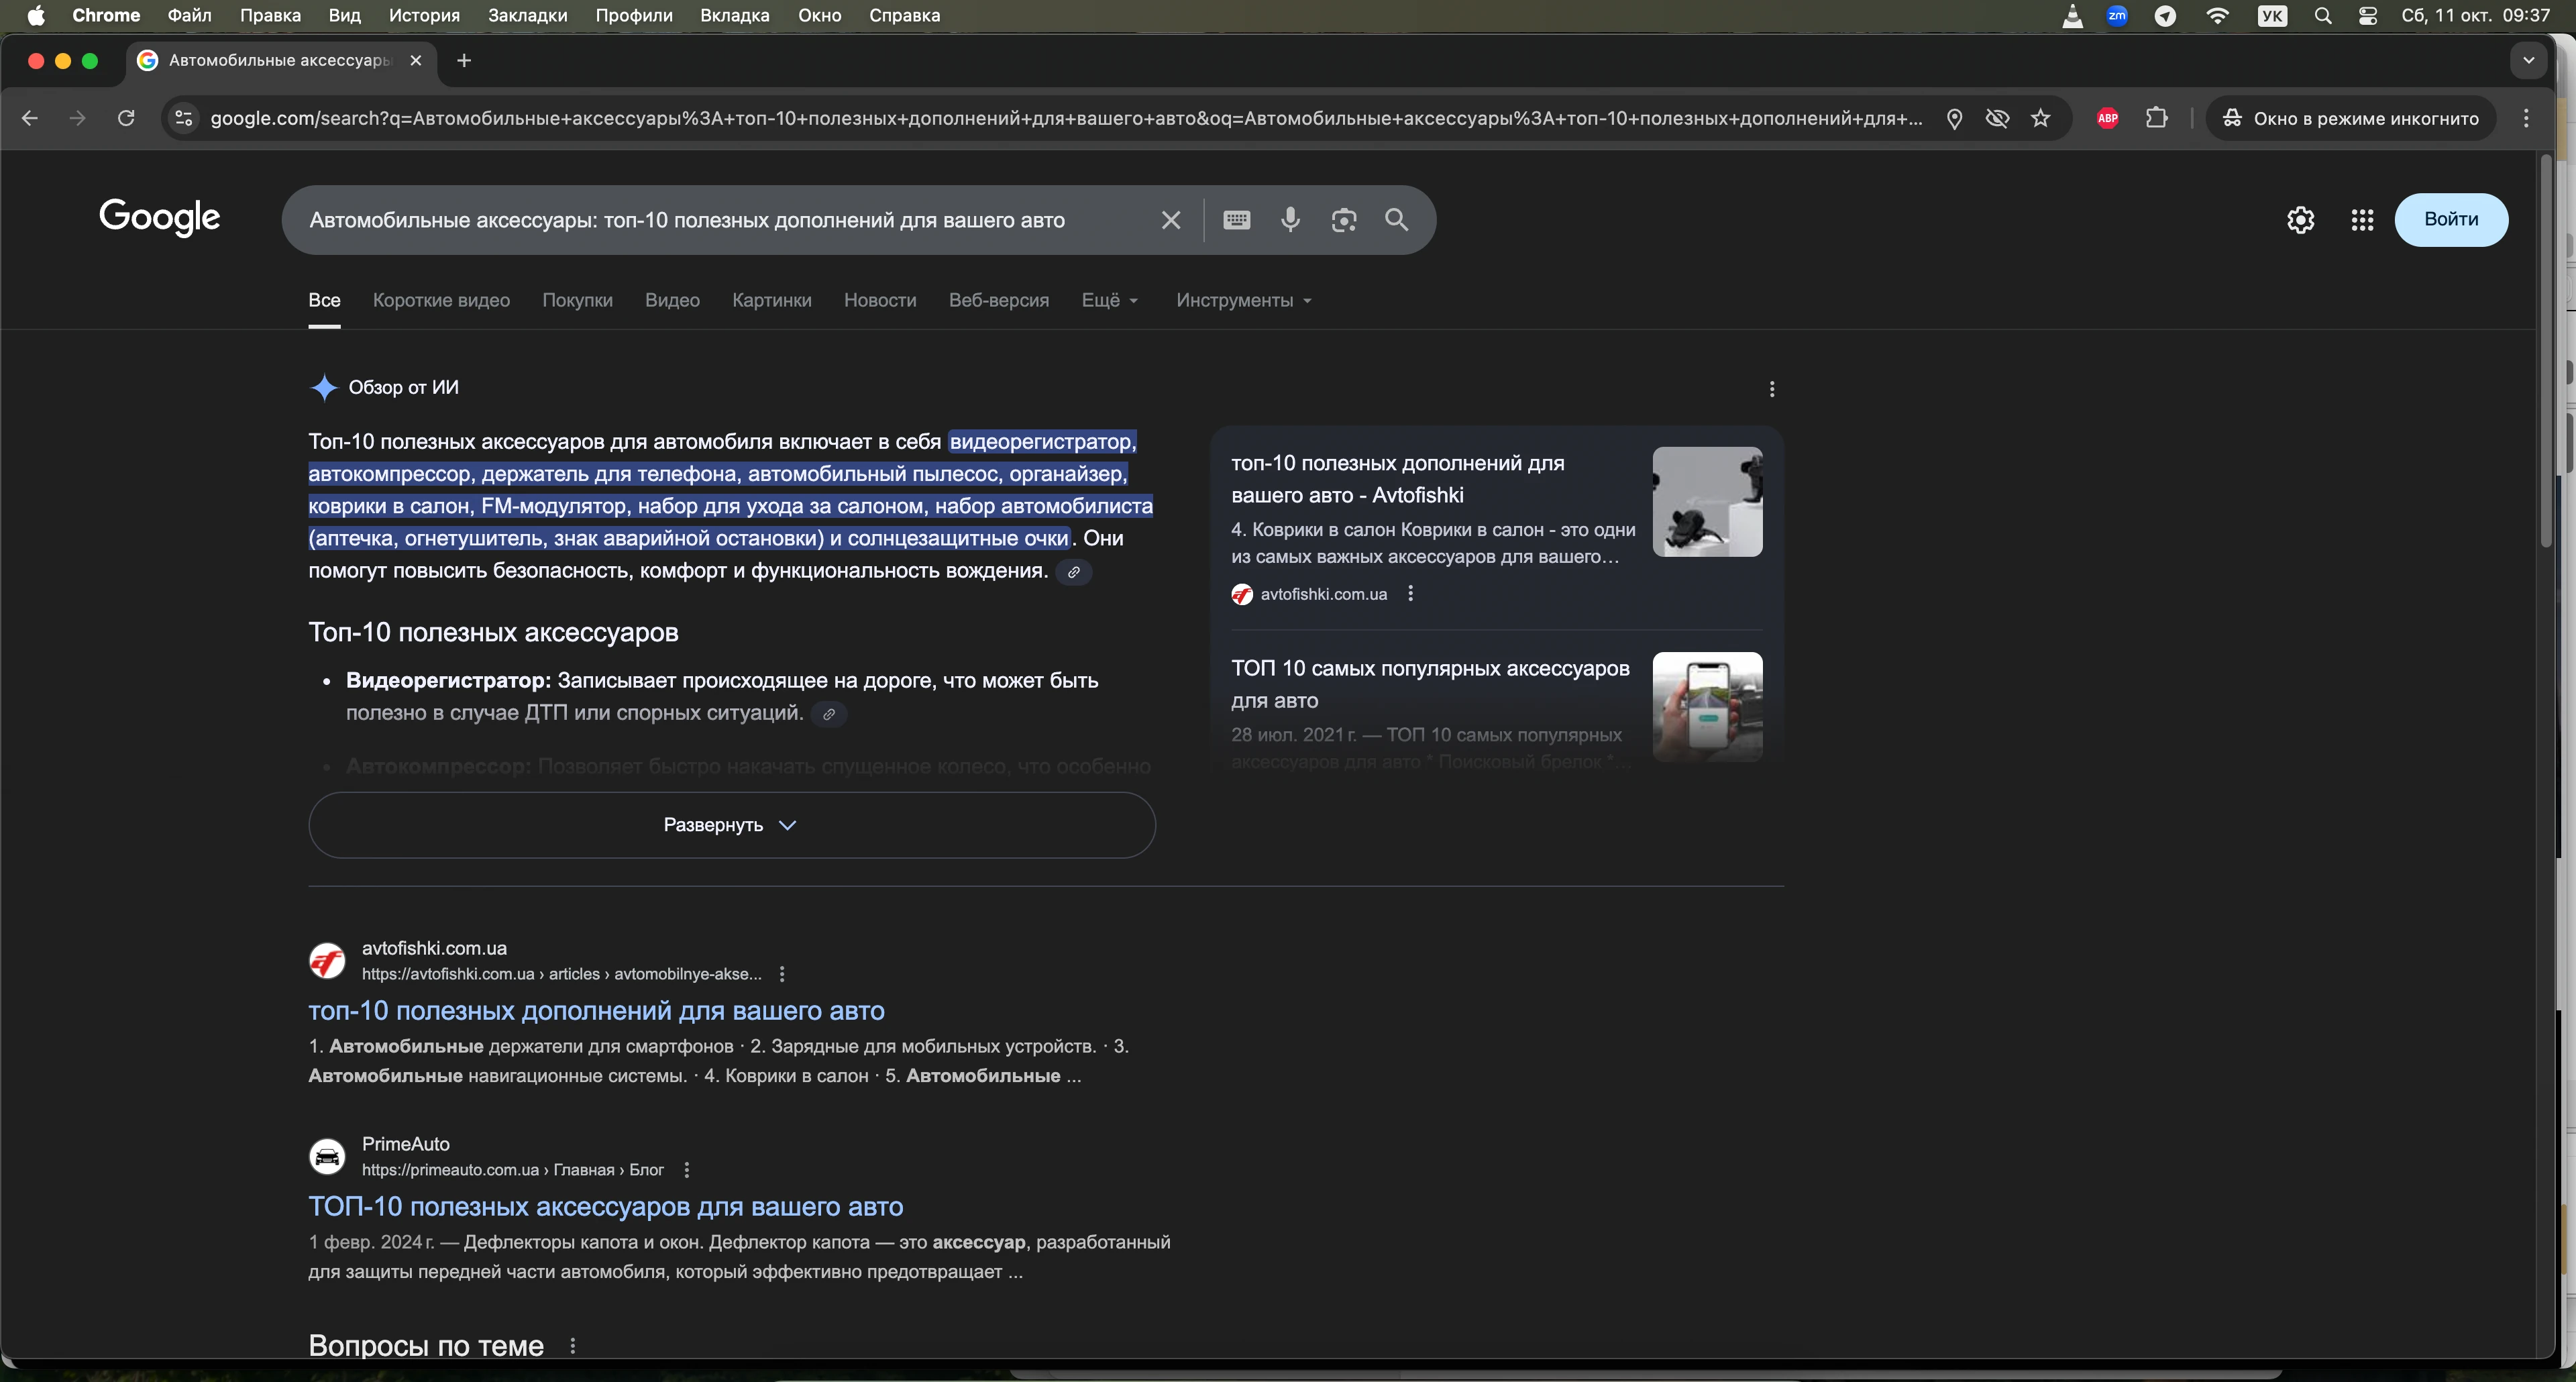Screen dimensions: 2576x1382
Task: Switch the УК keyboard input source
Action: (x=2272, y=15)
